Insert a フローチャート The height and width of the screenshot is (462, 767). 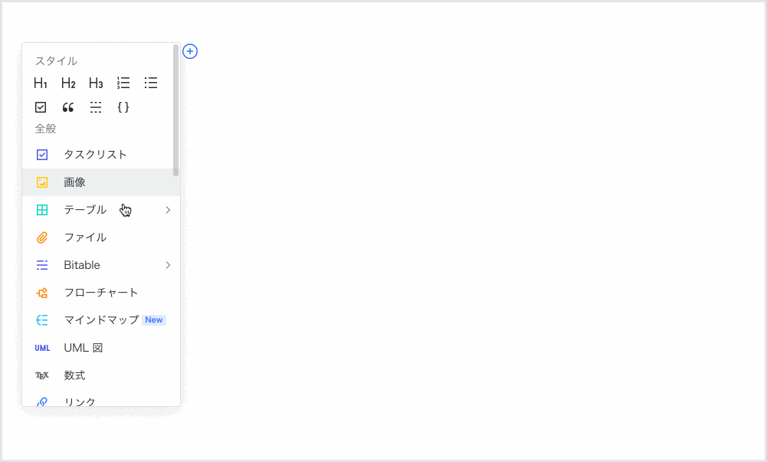click(x=100, y=293)
